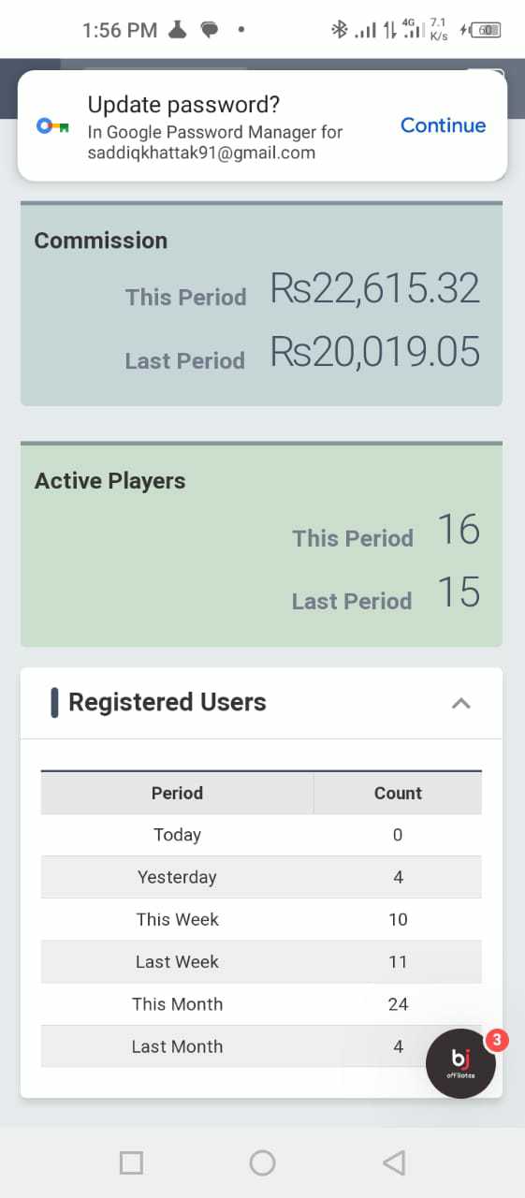Tap the Registered Users heading
The image size is (525, 1198).
(168, 702)
